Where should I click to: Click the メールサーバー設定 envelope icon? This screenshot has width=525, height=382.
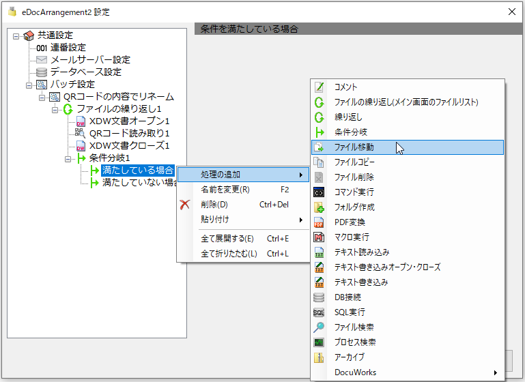[x=42, y=60]
